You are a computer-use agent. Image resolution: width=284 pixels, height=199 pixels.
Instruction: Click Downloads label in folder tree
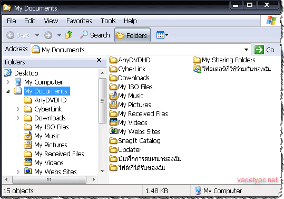[x=50, y=118]
